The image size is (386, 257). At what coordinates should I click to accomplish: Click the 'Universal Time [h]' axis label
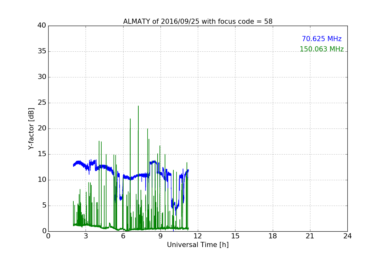pyautogui.click(x=198, y=245)
